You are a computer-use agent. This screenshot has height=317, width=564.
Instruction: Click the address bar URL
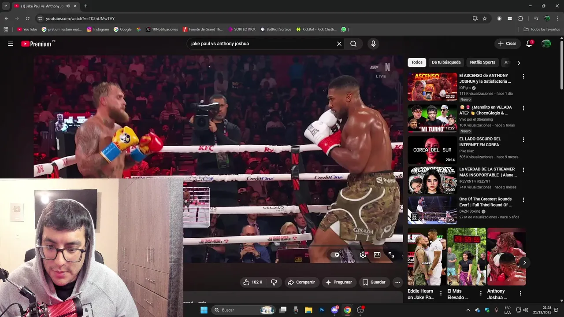point(80,18)
